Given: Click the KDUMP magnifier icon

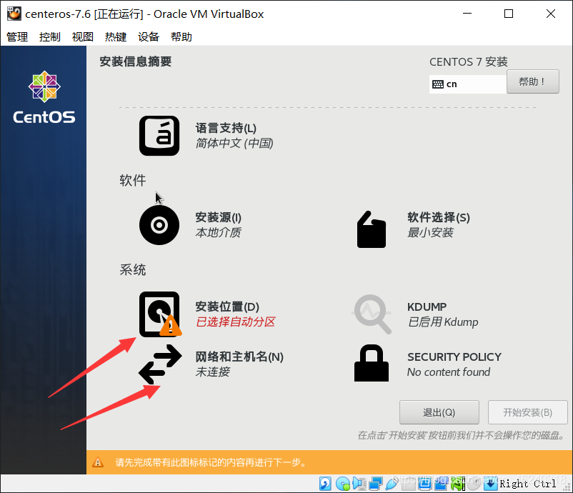Looking at the screenshot, I should pyautogui.click(x=372, y=314).
